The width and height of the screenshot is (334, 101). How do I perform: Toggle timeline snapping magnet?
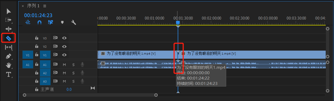click(x=39, y=23)
